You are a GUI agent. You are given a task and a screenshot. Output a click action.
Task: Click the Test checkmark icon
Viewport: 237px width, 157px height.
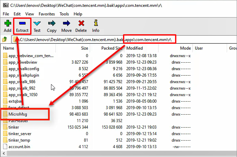coord(37,23)
